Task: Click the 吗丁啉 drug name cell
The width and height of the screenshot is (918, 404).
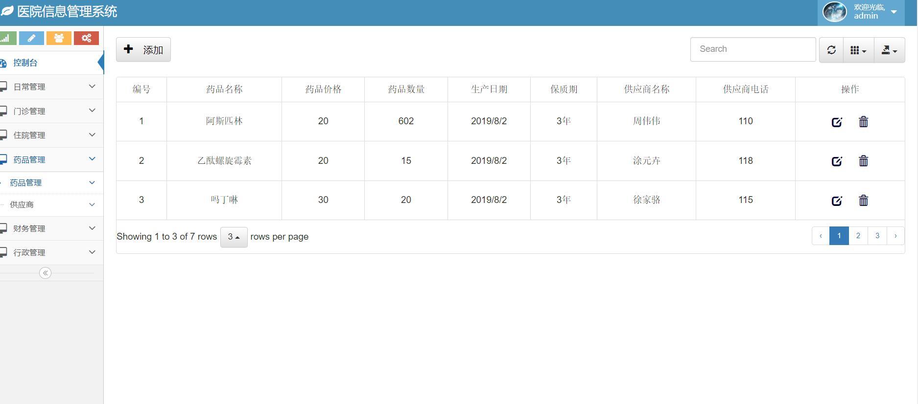Action: pyautogui.click(x=224, y=200)
